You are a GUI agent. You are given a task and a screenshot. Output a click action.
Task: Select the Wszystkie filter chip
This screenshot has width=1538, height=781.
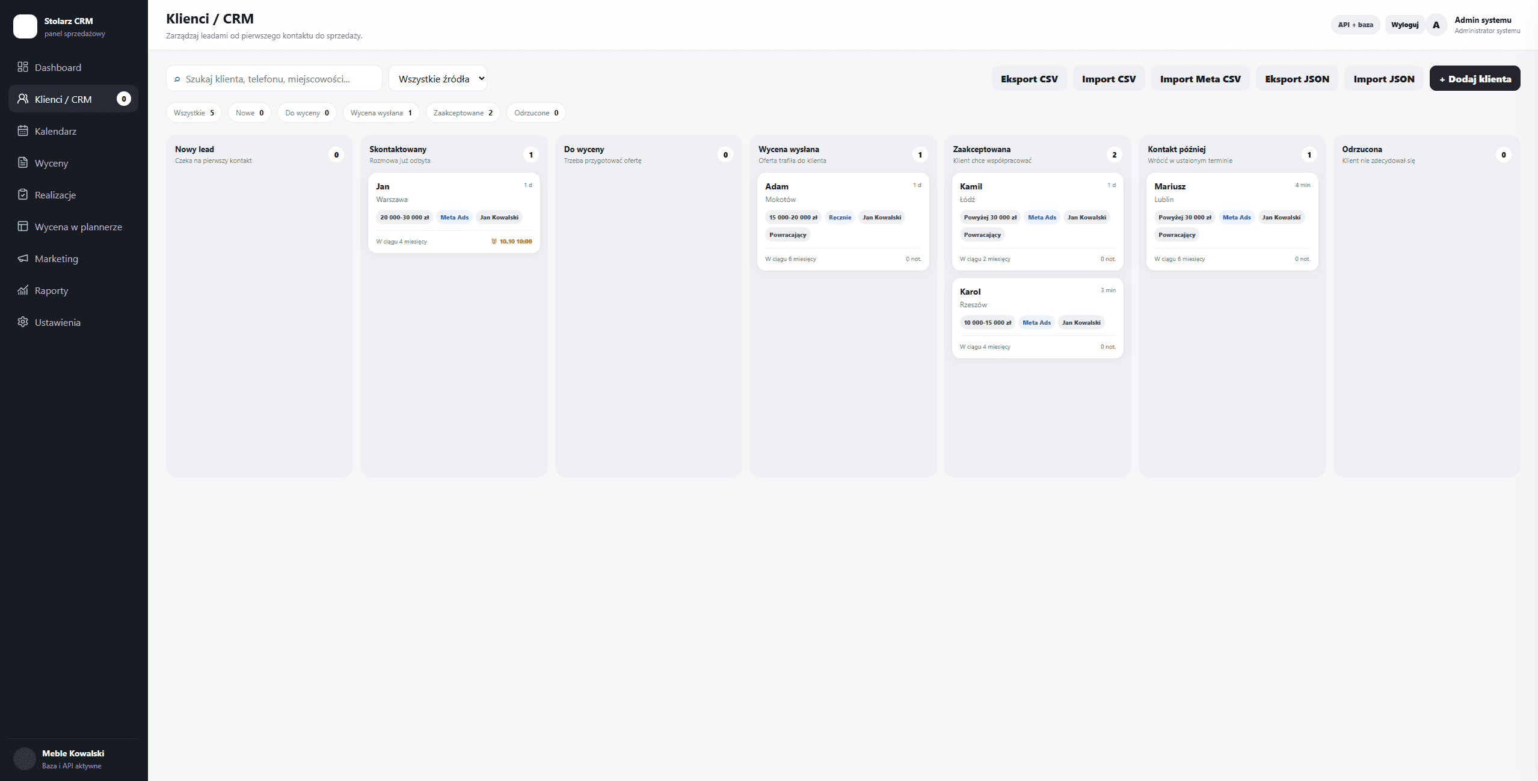pyautogui.click(x=194, y=112)
